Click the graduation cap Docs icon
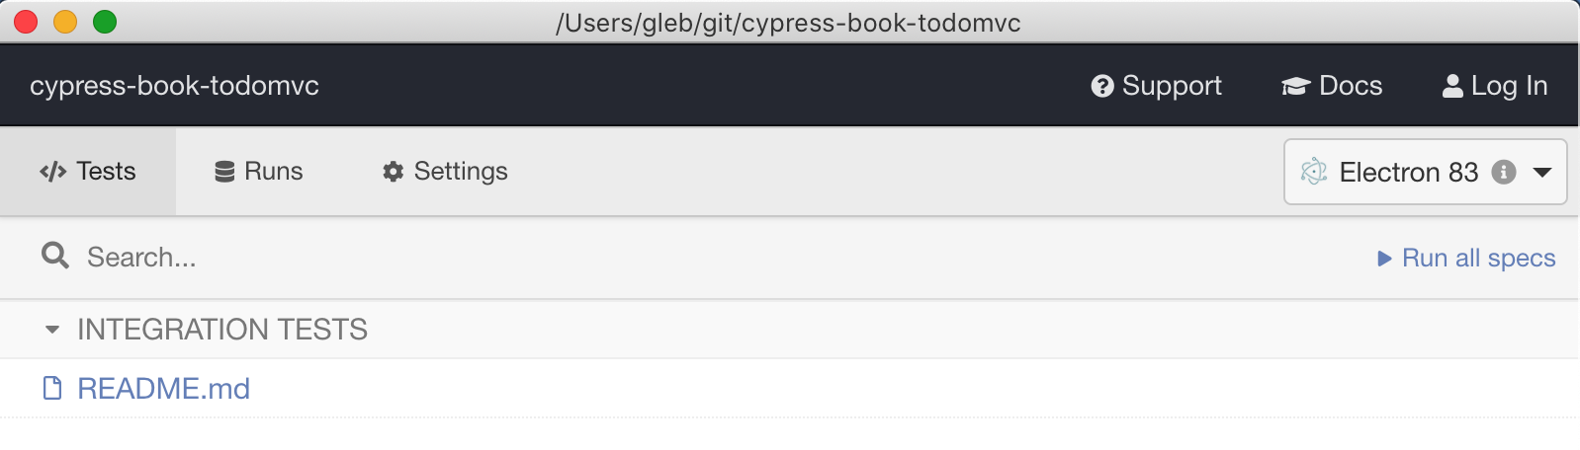 coord(1295,87)
